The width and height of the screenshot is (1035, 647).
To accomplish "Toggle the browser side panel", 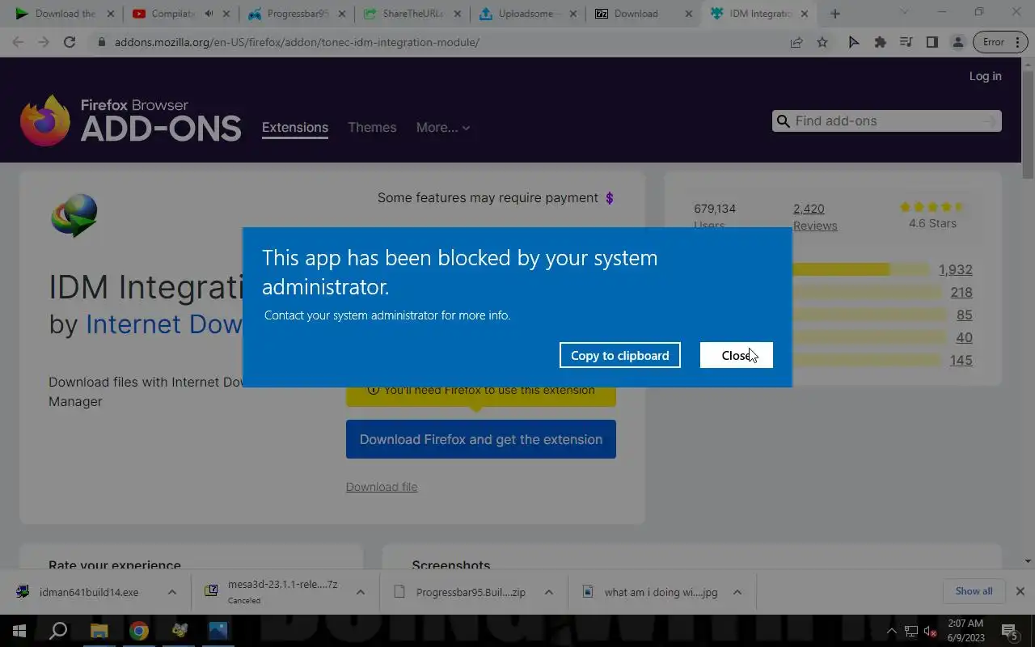I will pos(931,42).
